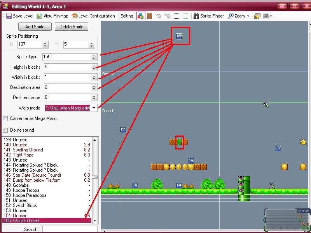This screenshot has height=233, width=311.
Task: Click the Add Sprite button
Action: [x=35, y=27]
